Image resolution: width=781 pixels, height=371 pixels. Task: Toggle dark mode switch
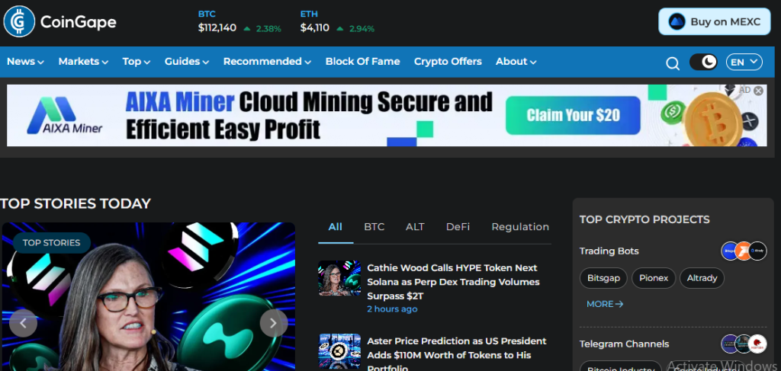coord(702,62)
